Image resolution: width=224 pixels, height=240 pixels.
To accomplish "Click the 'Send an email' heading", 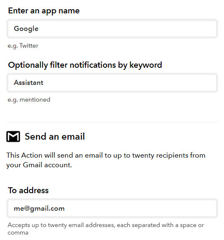I will 55,136.
